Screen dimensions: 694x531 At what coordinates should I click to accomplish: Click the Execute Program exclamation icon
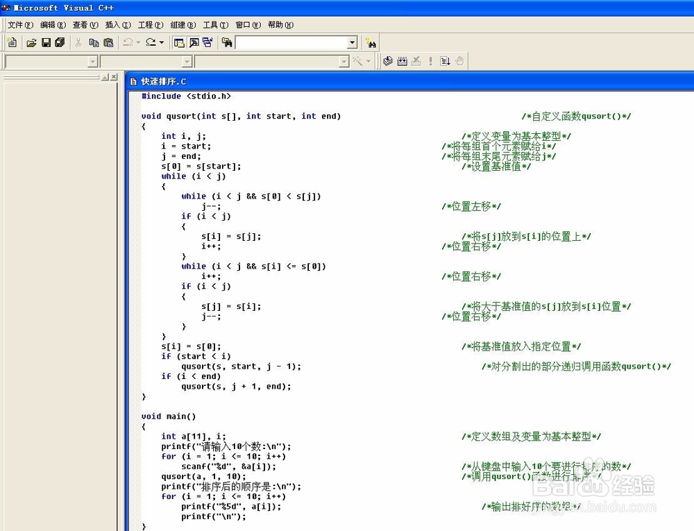click(x=430, y=61)
